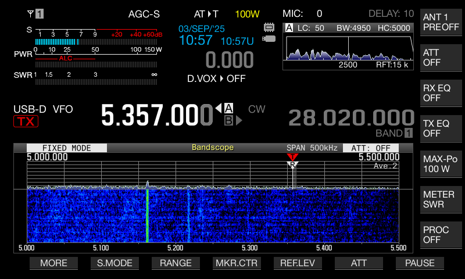Click the USB flash drive icon
Screen dimensions: 465x279
click(x=269, y=38)
